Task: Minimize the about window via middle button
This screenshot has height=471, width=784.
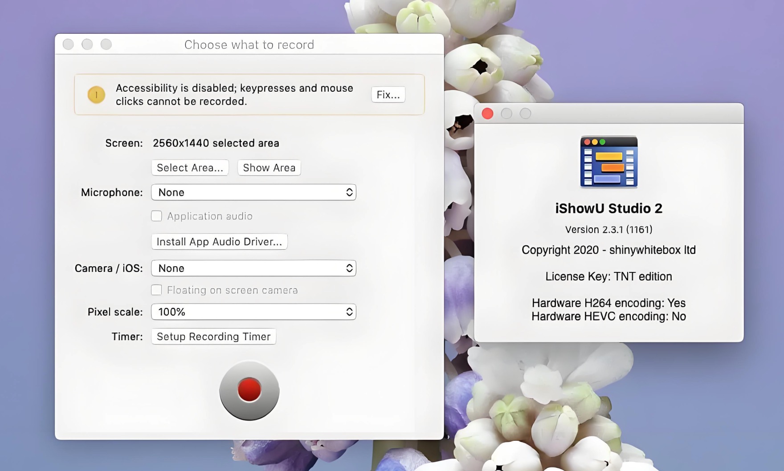Action: tap(506, 114)
